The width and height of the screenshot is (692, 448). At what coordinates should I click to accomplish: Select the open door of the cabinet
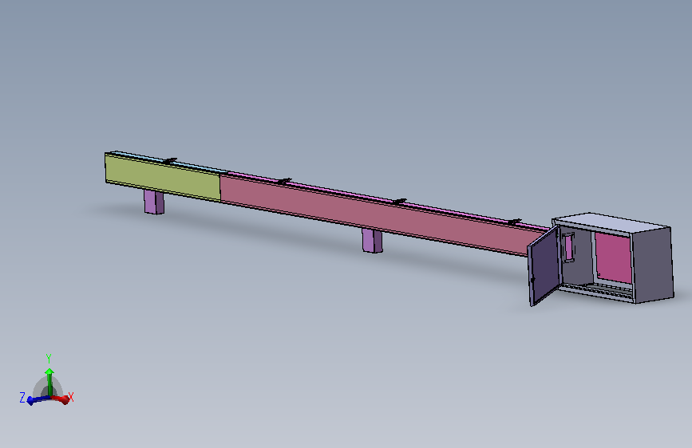(544, 266)
